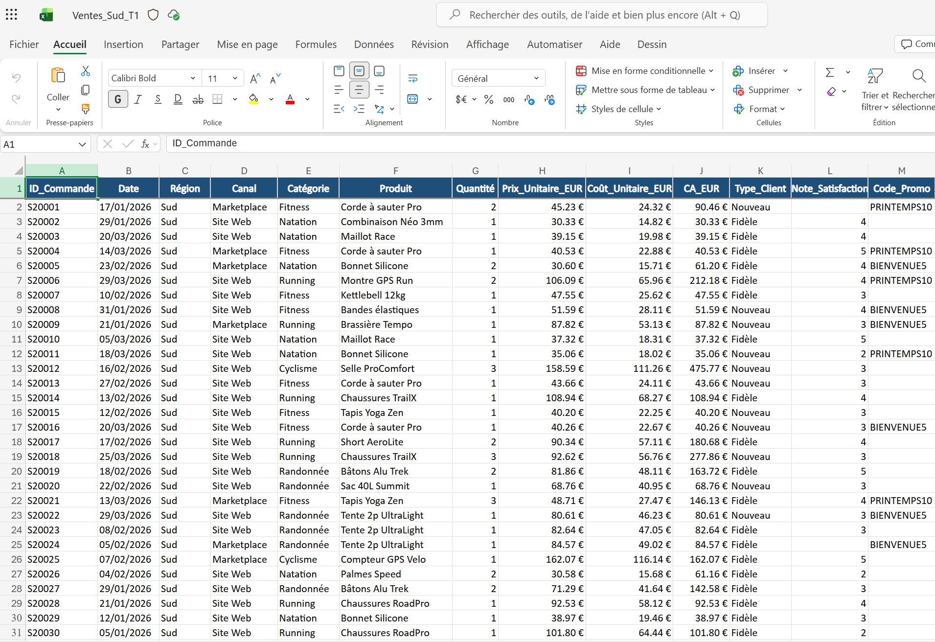
Task: Click the decrease decimal icon
Action: (x=549, y=99)
